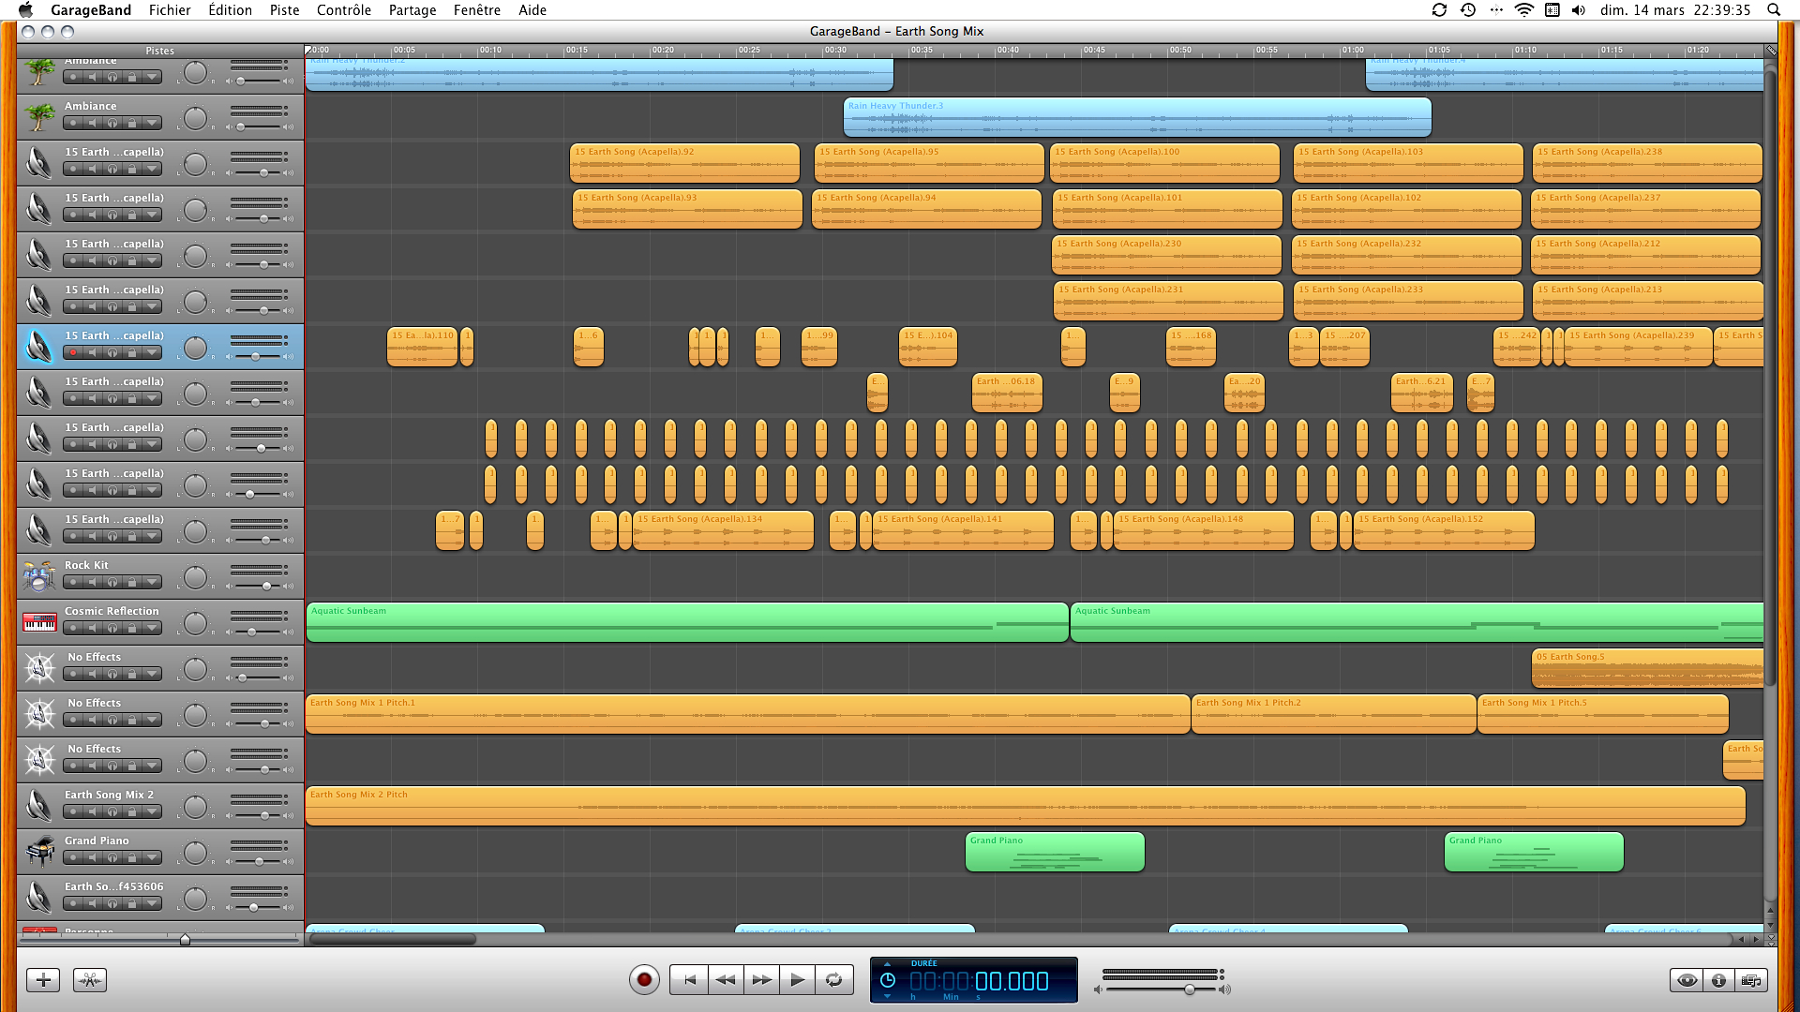Open the Partage menu

pos(412,10)
